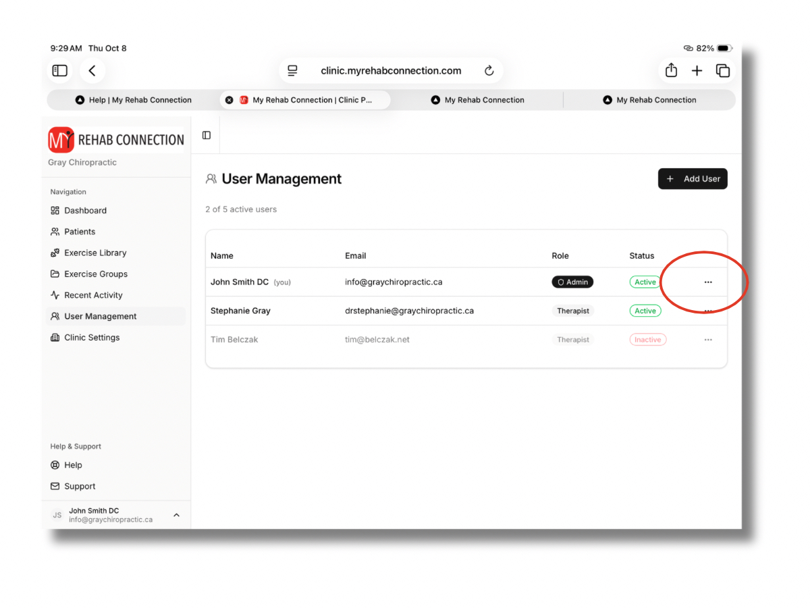This screenshot has height=608, width=810.
Task: Click the Admin role badge
Action: [x=572, y=282]
